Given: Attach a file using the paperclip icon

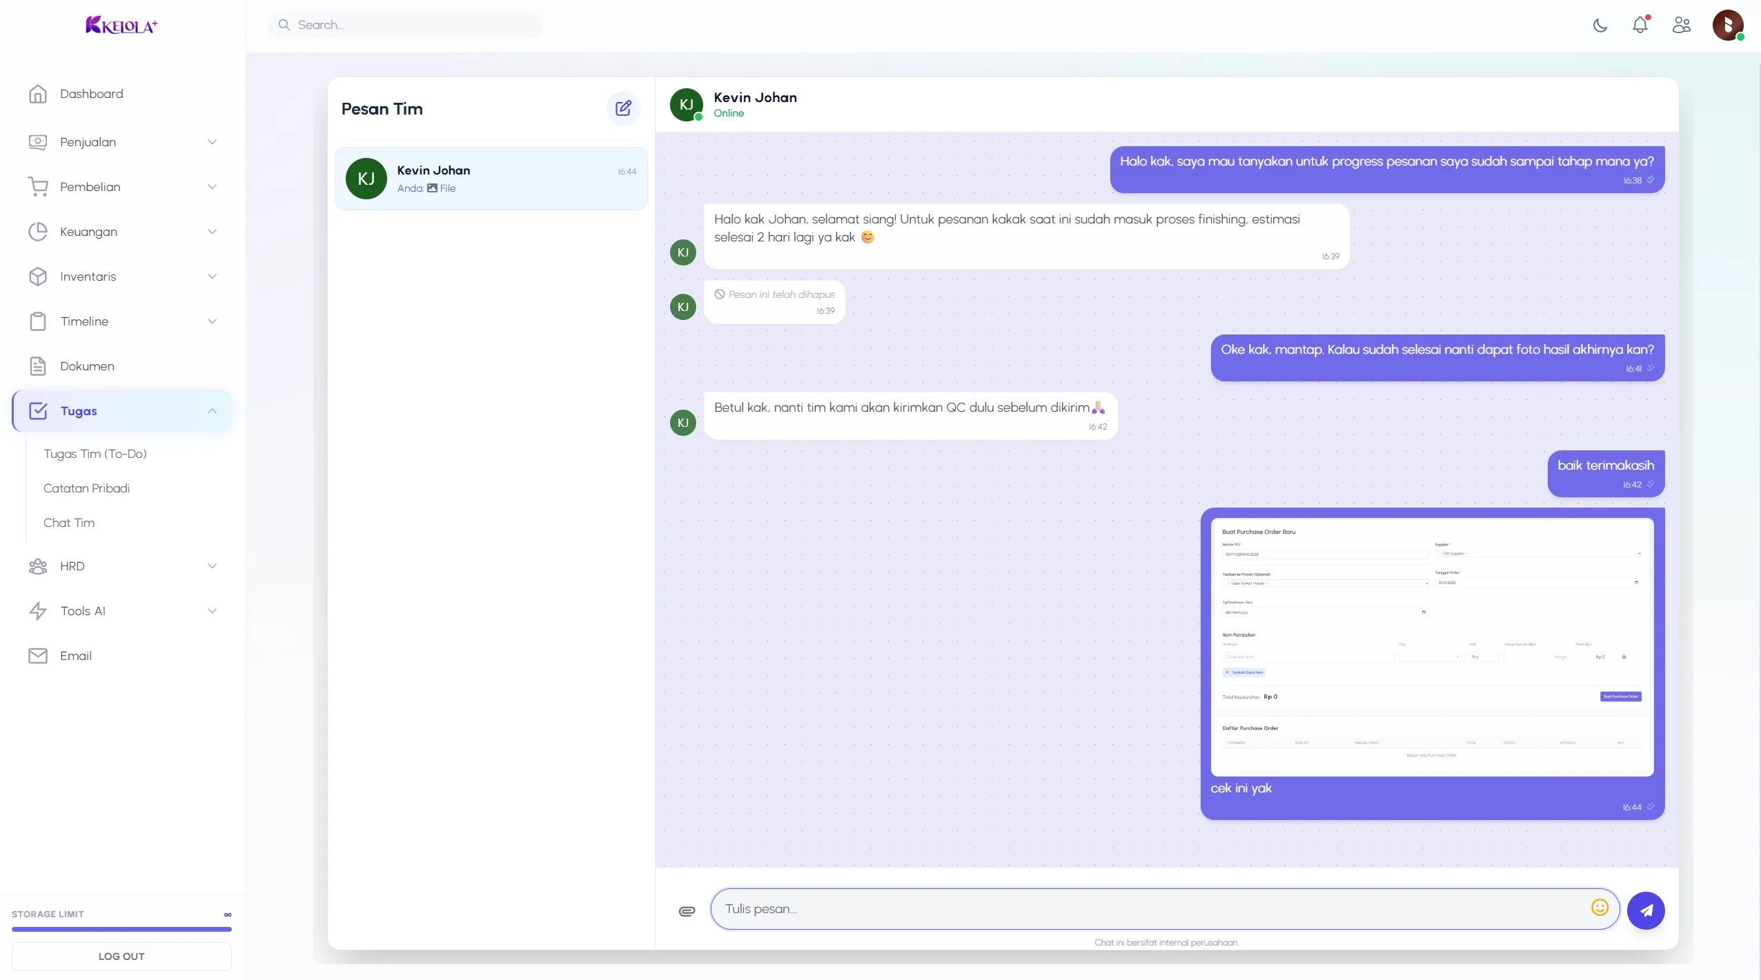Looking at the screenshot, I should 687,911.
